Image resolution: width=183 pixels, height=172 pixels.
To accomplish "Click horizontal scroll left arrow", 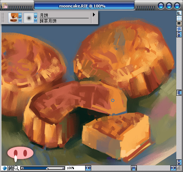I will [88, 168].
